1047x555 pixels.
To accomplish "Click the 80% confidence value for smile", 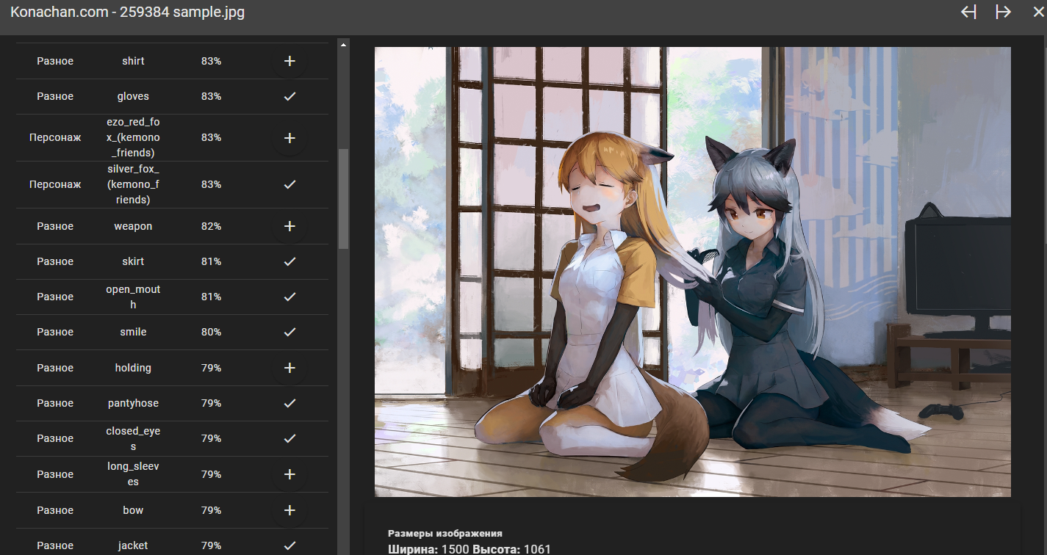I will (211, 332).
